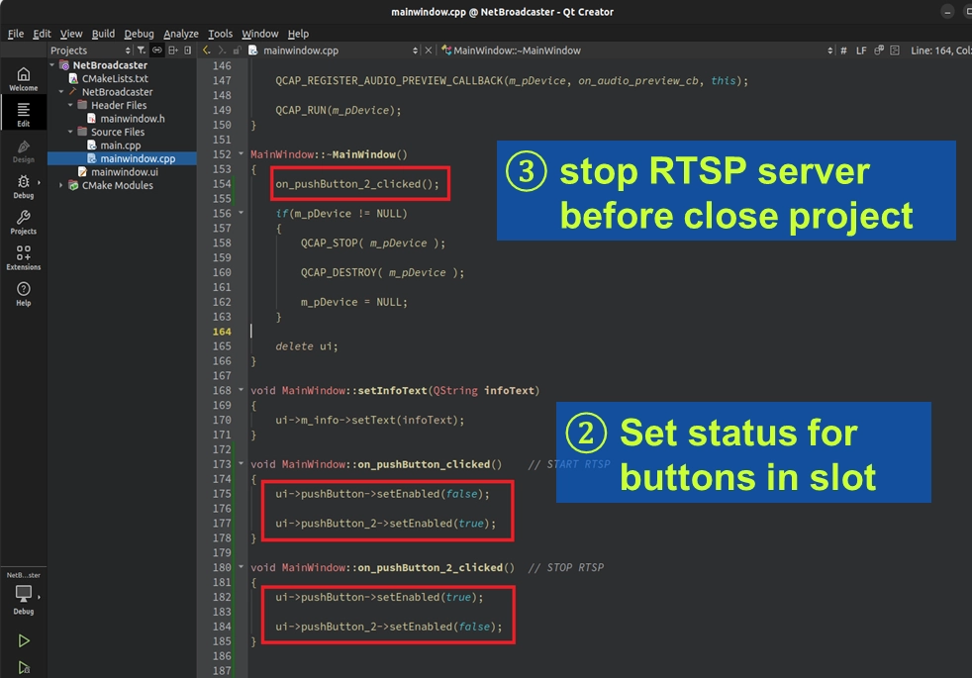
Task: Open the Debug mode in sidebar
Action: pos(23,186)
